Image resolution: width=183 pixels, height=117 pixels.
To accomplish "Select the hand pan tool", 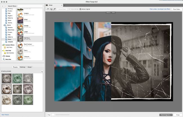I will (x=48, y=9).
